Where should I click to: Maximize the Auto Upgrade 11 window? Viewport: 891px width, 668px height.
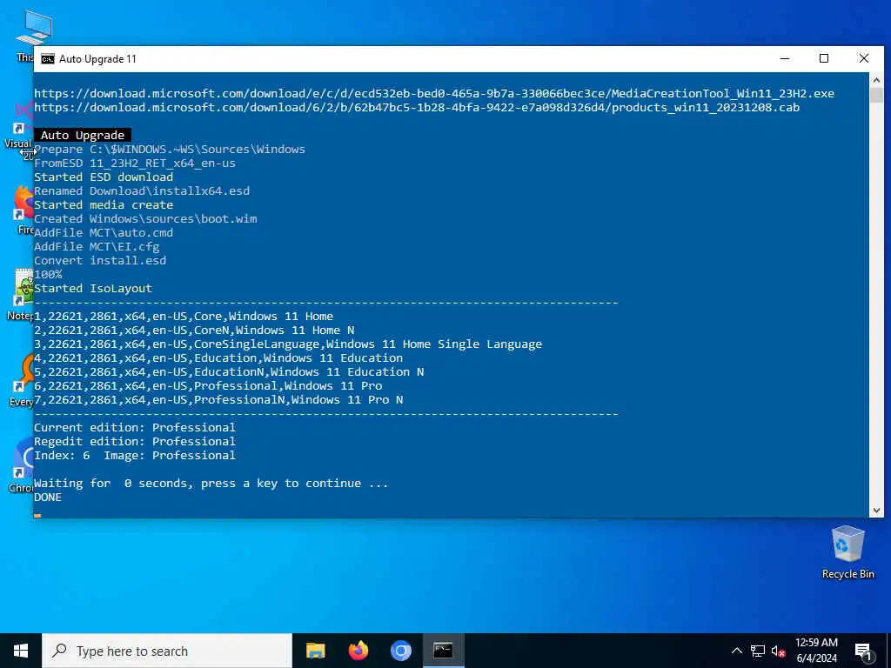click(x=824, y=58)
